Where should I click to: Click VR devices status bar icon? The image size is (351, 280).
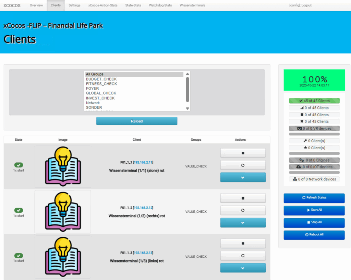299,128
